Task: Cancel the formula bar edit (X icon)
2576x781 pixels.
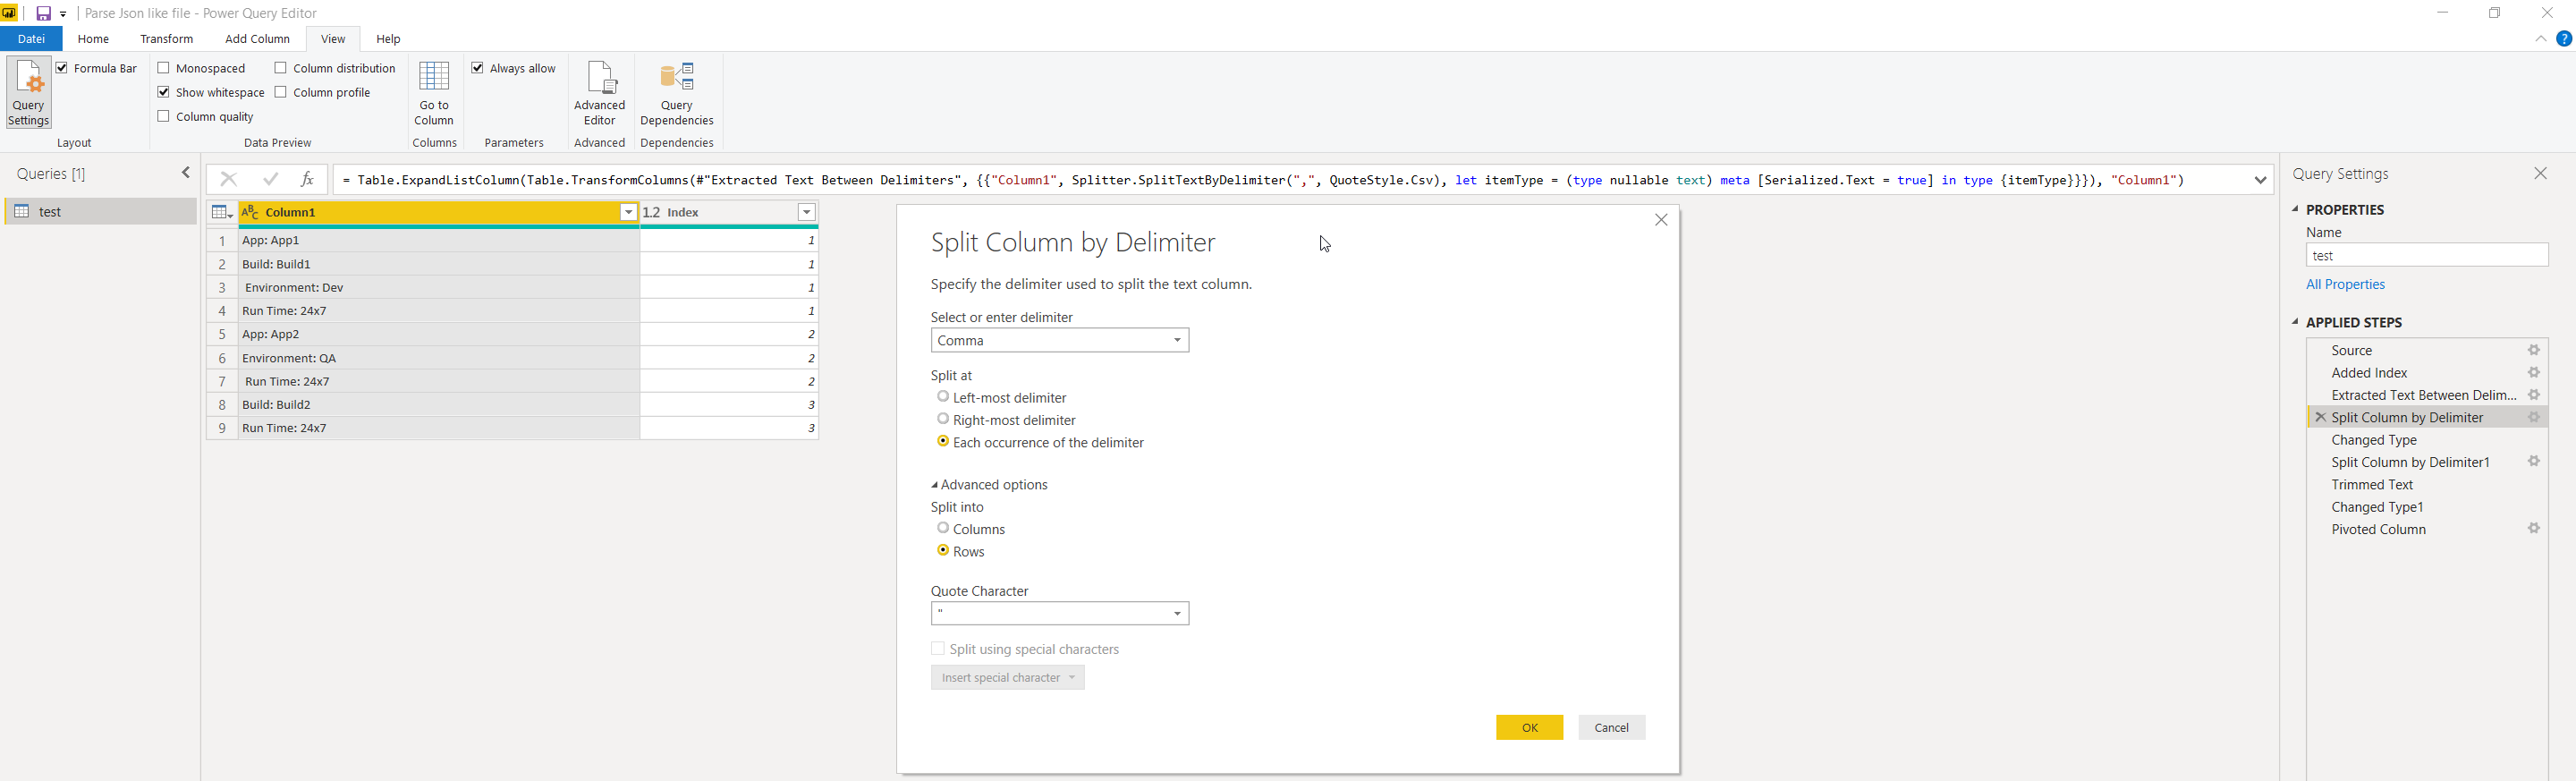Action: pos(229,179)
